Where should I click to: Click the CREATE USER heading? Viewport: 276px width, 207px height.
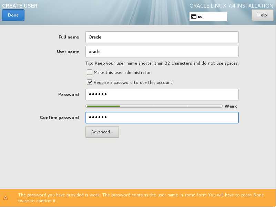coord(20,6)
